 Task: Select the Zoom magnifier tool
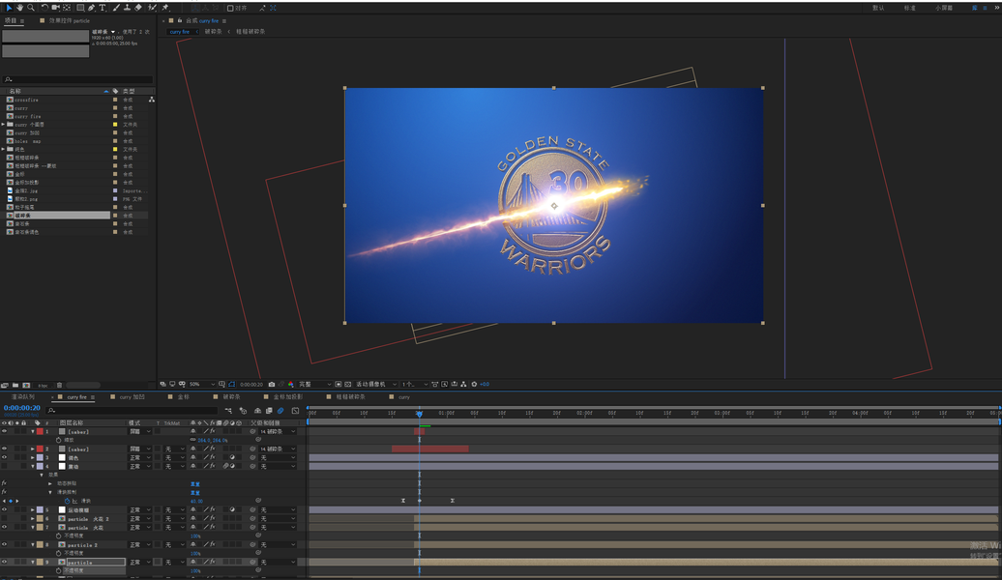(x=31, y=8)
